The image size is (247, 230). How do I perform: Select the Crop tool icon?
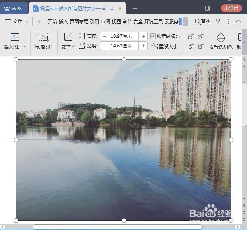(68, 37)
